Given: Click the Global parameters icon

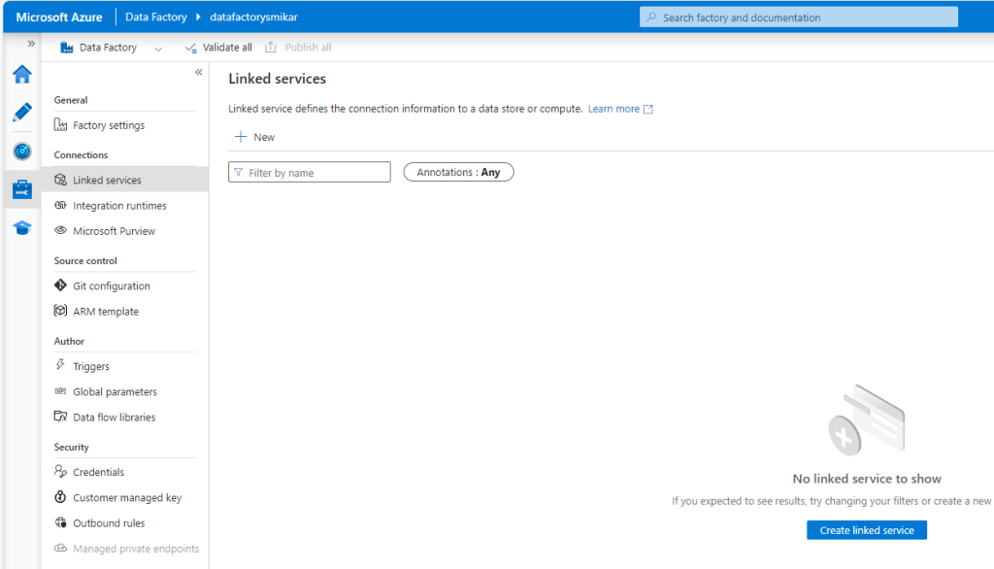Looking at the screenshot, I should pos(60,391).
